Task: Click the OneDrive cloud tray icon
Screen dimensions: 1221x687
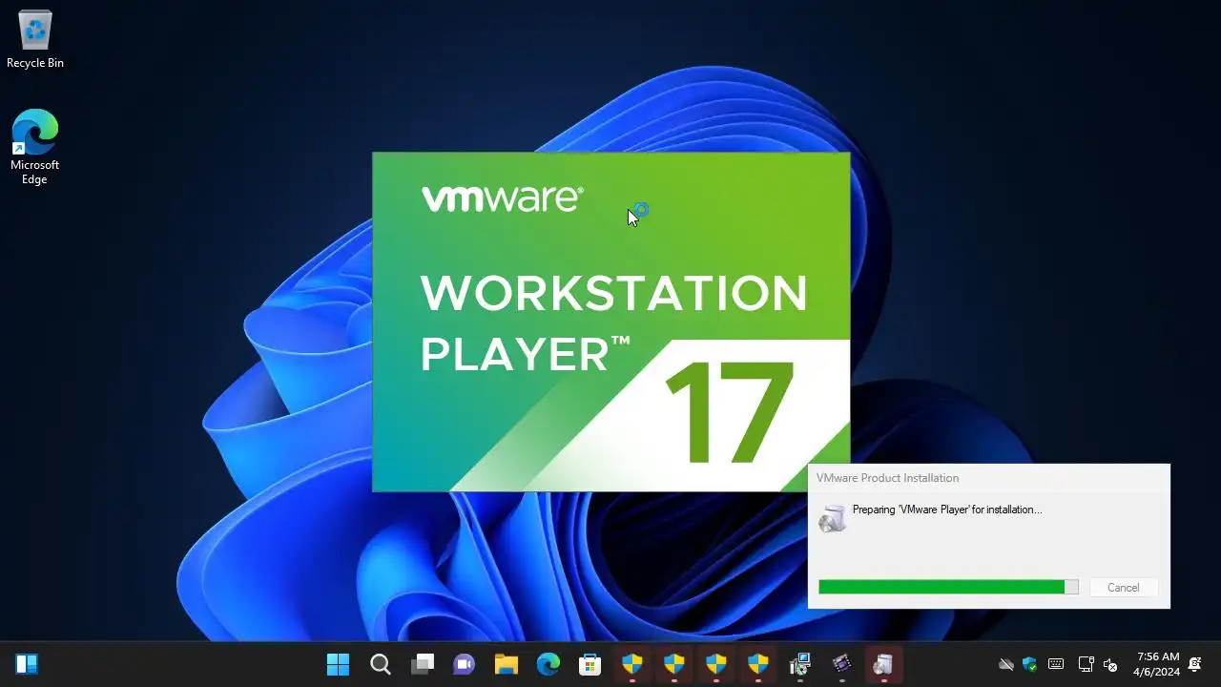Action: click(x=1005, y=664)
